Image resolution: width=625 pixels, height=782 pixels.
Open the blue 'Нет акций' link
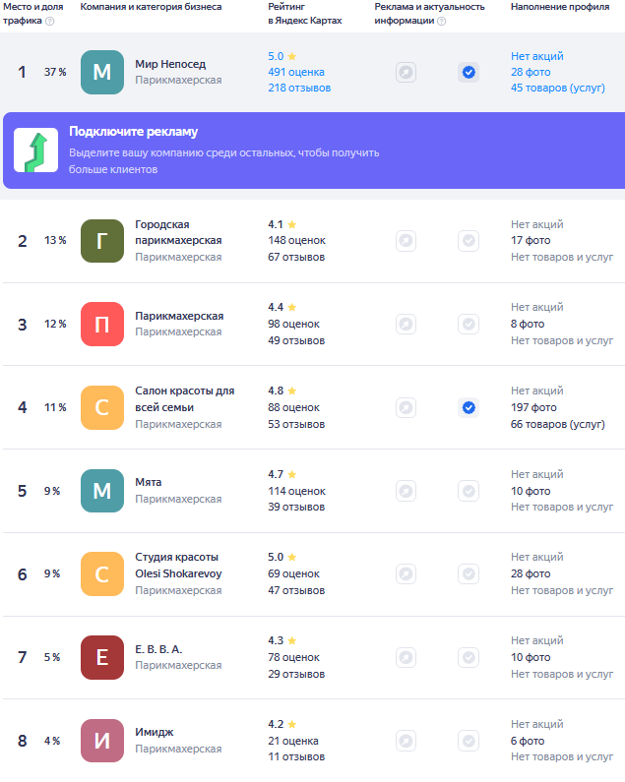click(537, 56)
